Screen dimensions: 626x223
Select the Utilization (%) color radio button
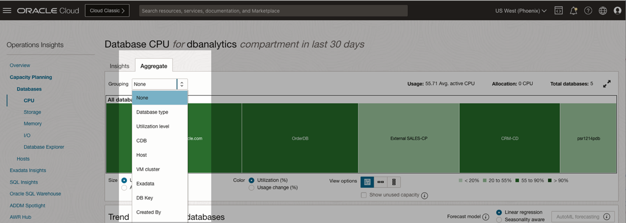[252, 180]
